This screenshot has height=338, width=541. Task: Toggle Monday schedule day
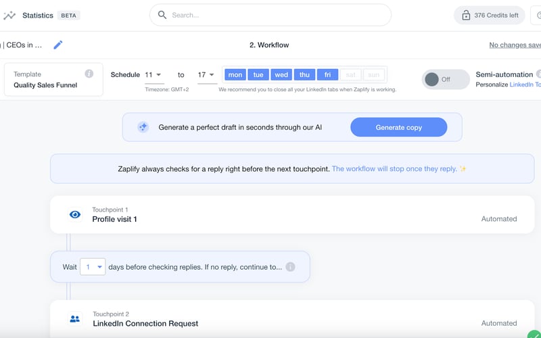(235, 75)
